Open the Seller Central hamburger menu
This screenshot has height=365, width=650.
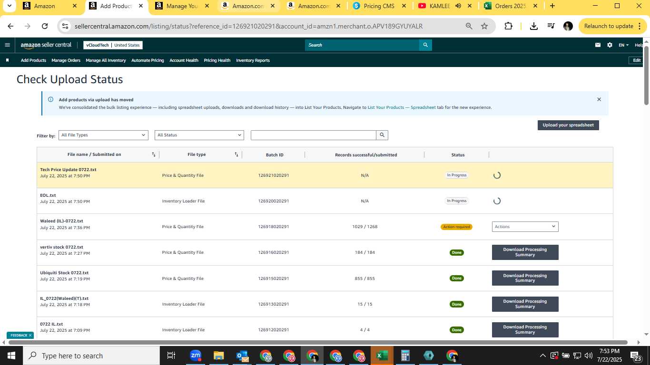(7, 45)
